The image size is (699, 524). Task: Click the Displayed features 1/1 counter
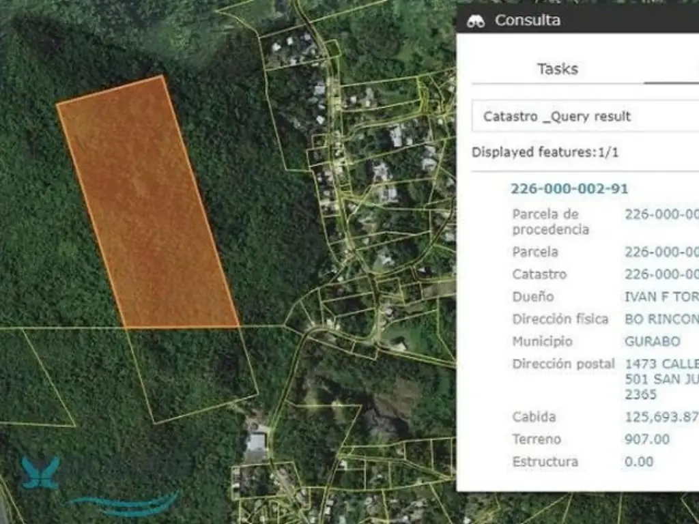(x=545, y=152)
